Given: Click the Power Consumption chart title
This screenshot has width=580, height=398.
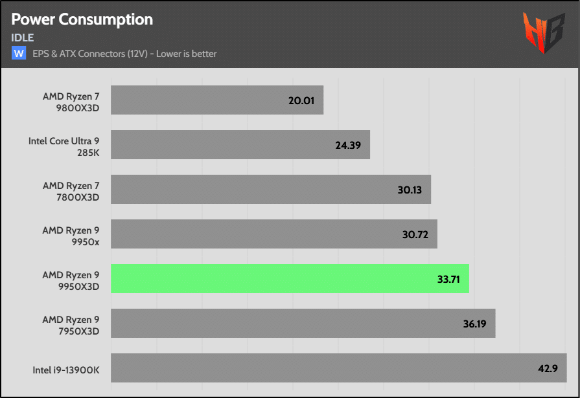Looking at the screenshot, I should click(x=82, y=19).
